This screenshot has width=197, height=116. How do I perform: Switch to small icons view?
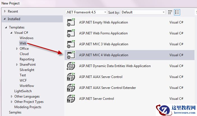pyautogui.click(x=170, y=12)
